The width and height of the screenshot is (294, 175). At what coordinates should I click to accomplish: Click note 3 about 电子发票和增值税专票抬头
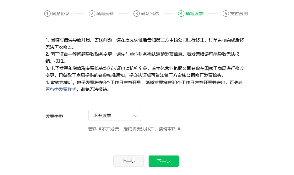point(144,68)
